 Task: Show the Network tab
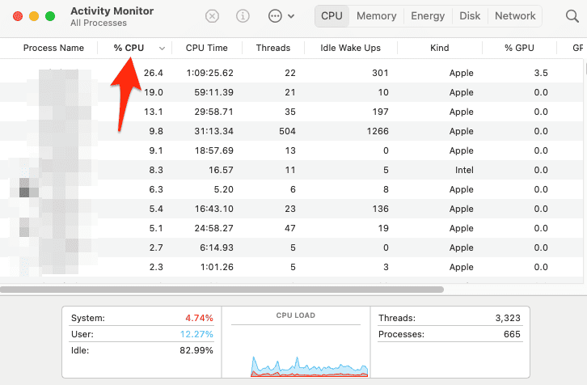tap(515, 16)
